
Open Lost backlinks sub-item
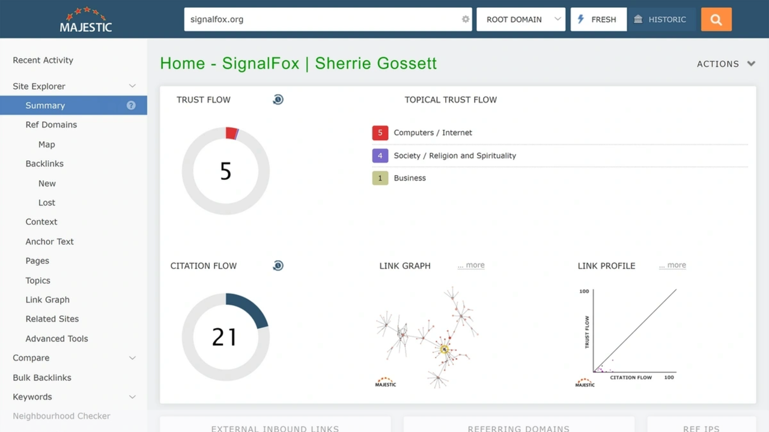tap(46, 203)
